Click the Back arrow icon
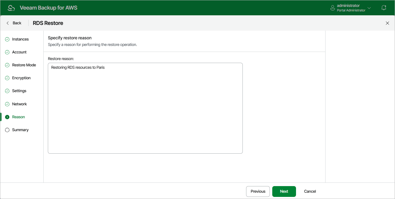Viewport: 395px width, 199px height. point(8,23)
